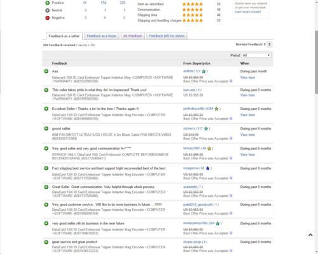Click green plus icon beside 'goood seller' feedback
The height and width of the screenshot is (254, 318).
46,128
